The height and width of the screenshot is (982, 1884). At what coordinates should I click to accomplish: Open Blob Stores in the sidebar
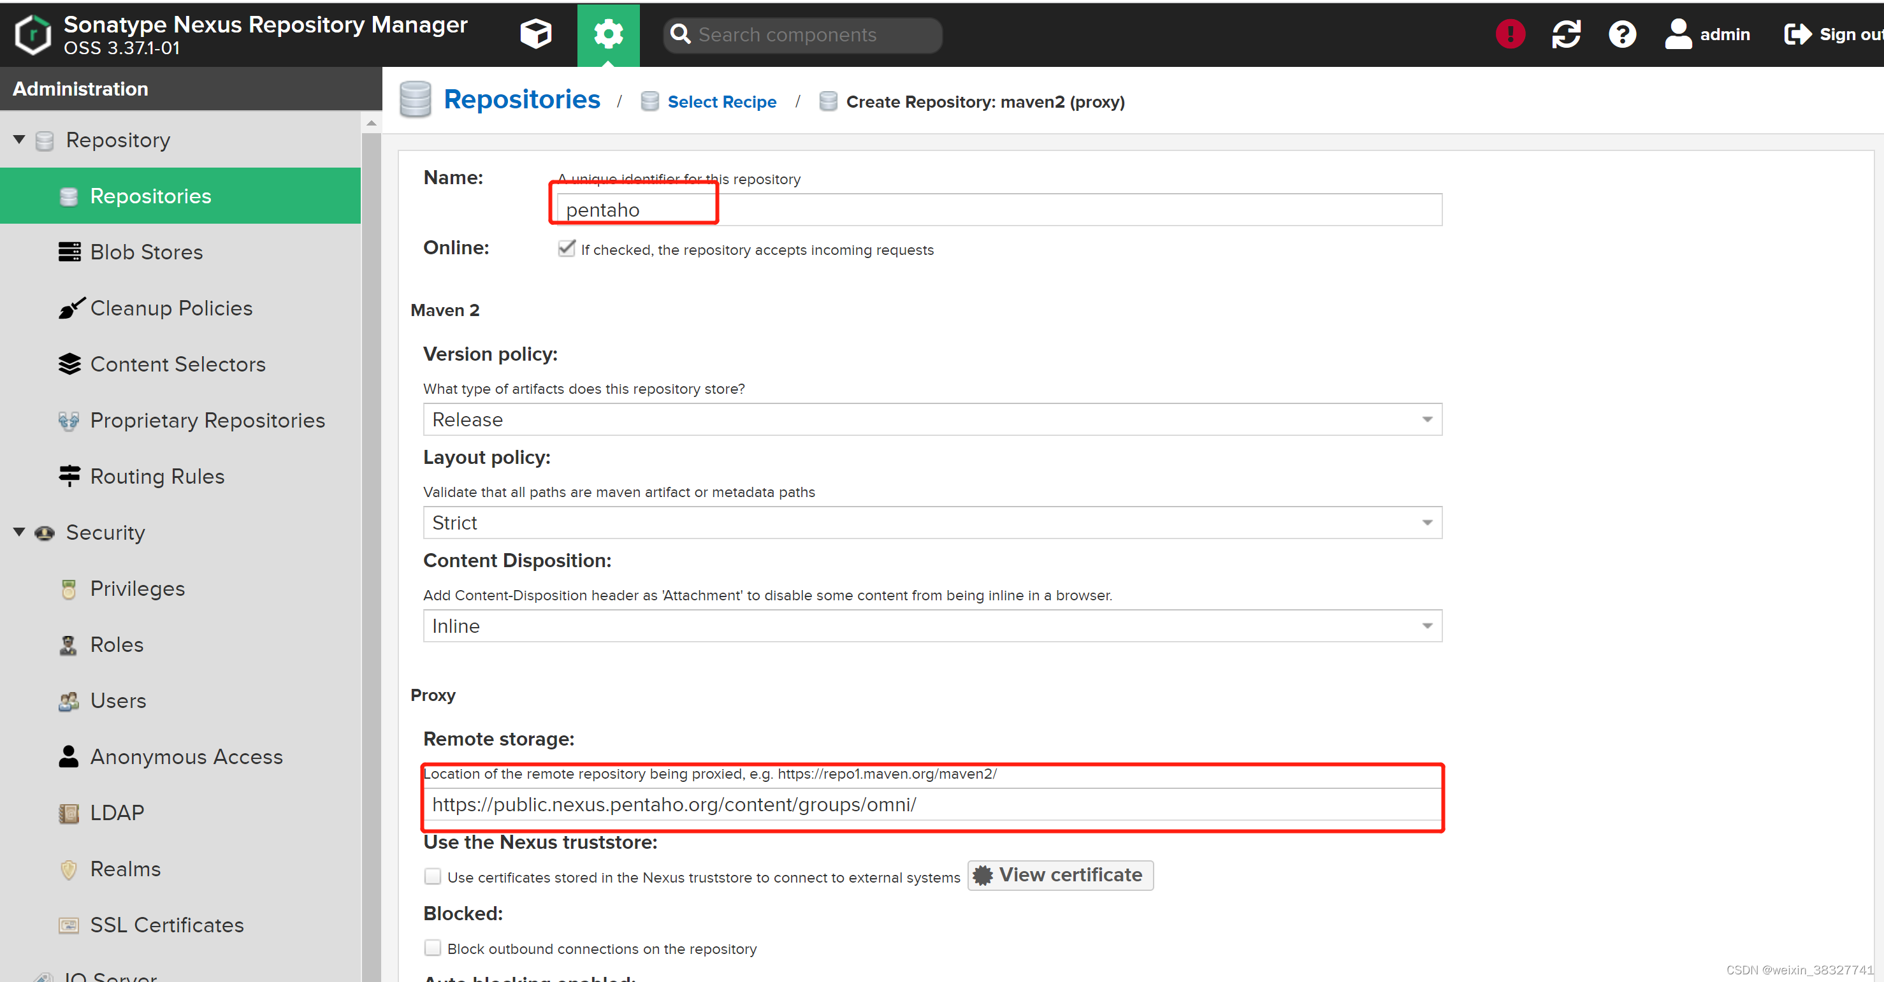click(x=180, y=252)
